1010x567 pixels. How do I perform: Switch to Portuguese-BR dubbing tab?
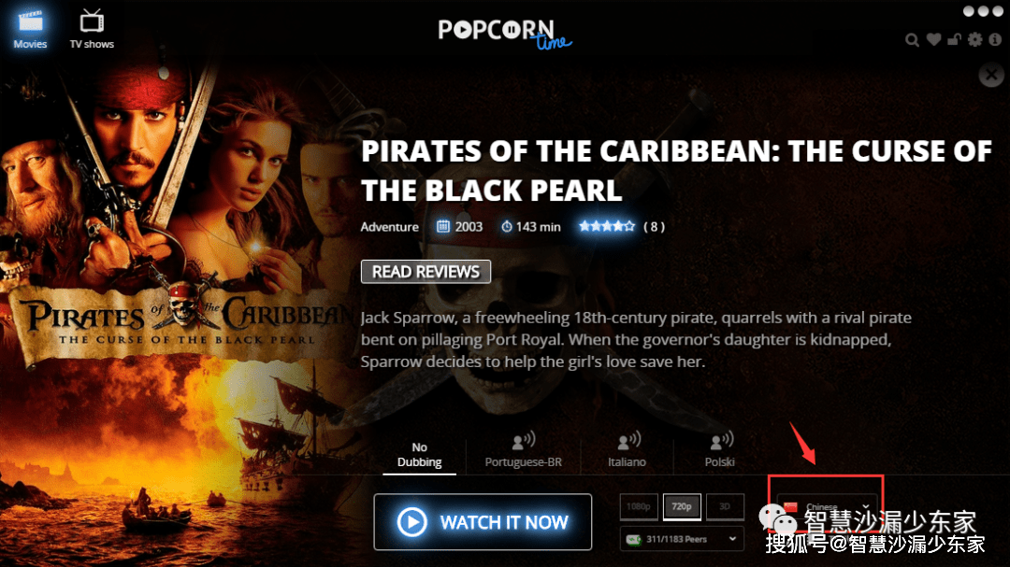pyautogui.click(x=523, y=450)
